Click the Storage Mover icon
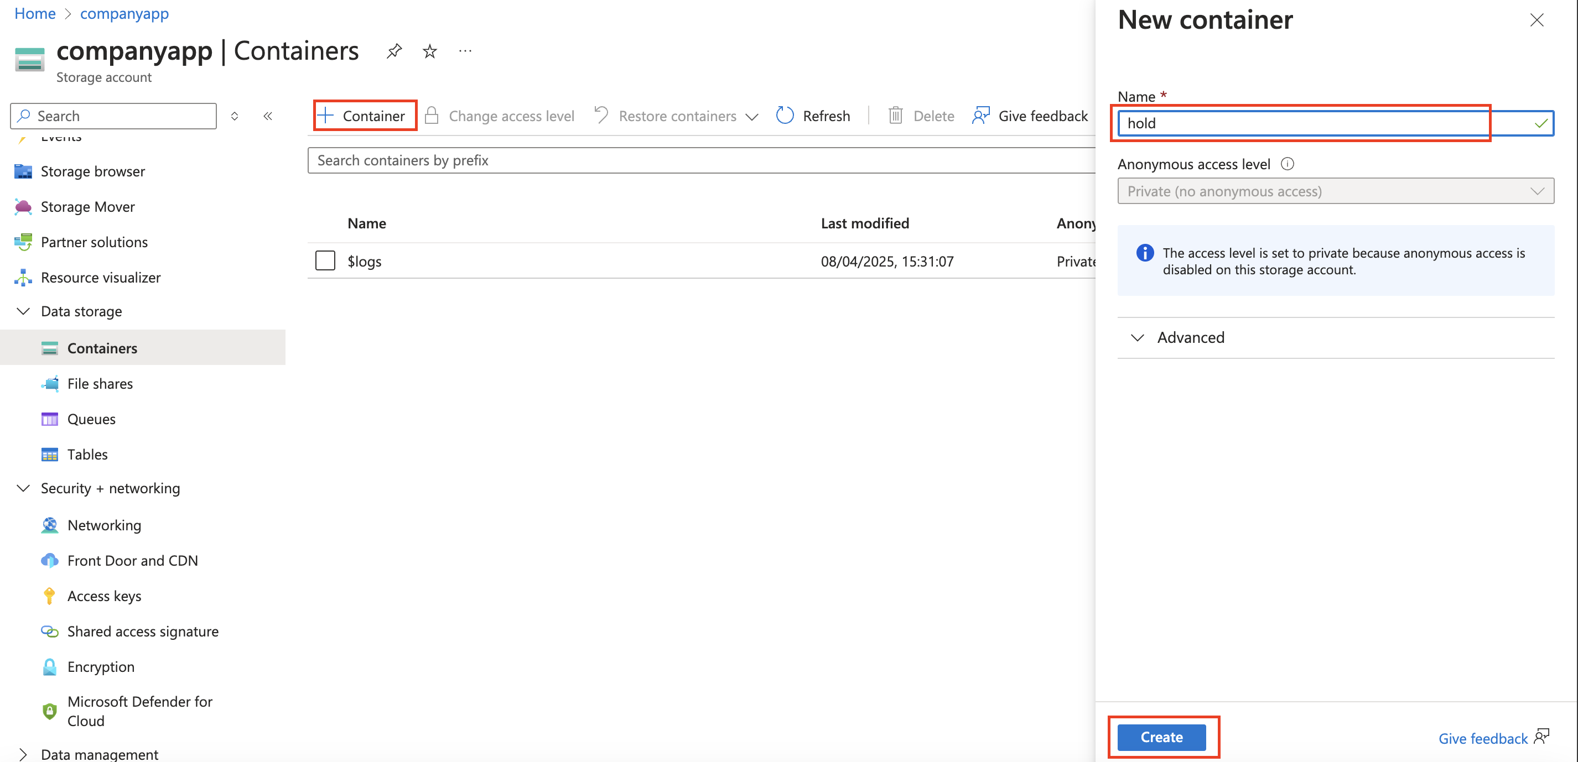This screenshot has width=1578, height=762. tap(23, 207)
